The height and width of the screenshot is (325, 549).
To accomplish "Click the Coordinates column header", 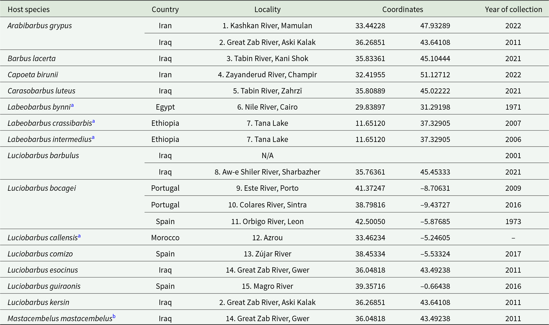I will click(x=403, y=9).
